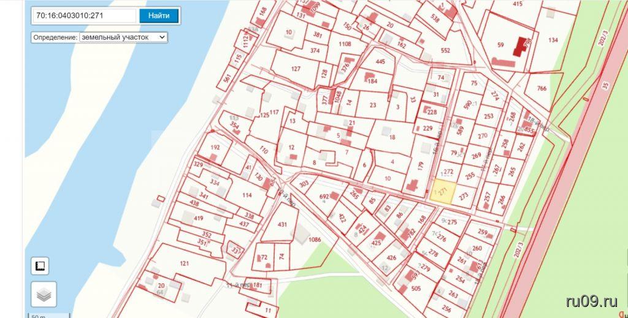Screen dimensions: 628x318
Task: Open the map layers switcher
Action: tap(44, 295)
